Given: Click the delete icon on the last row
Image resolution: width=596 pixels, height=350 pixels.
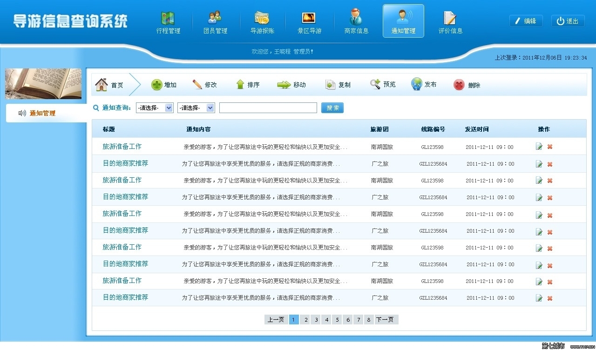Looking at the screenshot, I should click(x=549, y=297).
